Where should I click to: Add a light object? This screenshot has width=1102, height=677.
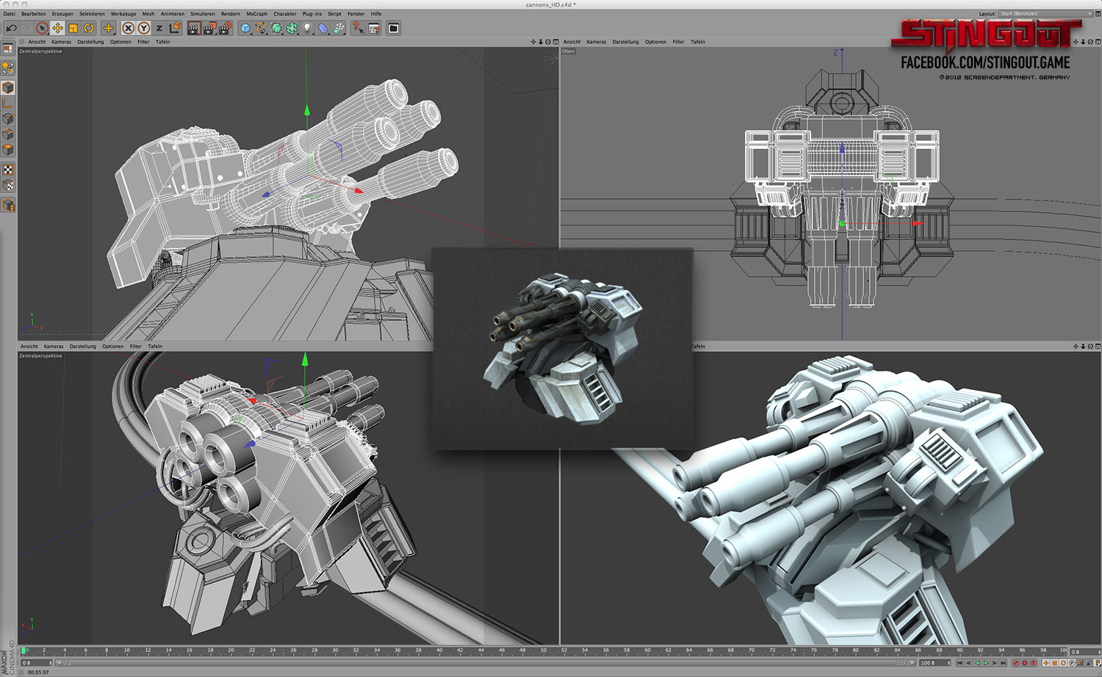307,28
